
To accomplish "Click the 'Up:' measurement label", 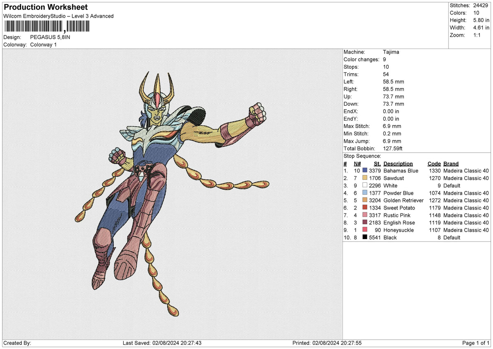I will tap(348, 97).
